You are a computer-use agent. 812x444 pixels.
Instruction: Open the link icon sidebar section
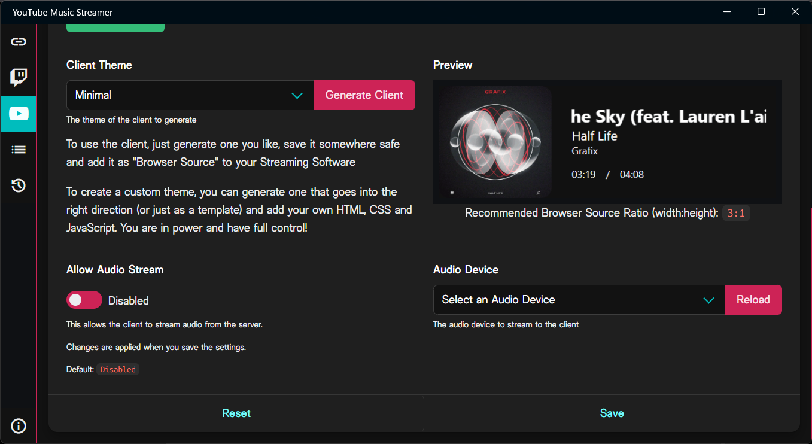coord(19,42)
